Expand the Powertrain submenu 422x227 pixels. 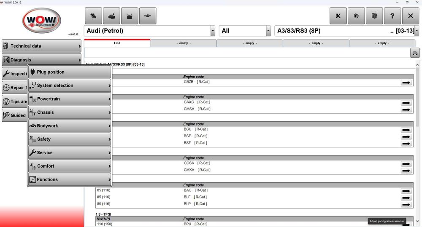coord(70,99)
